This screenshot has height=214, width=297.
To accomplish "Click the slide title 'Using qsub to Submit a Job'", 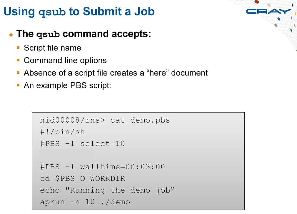I will (x=79, y=11).
